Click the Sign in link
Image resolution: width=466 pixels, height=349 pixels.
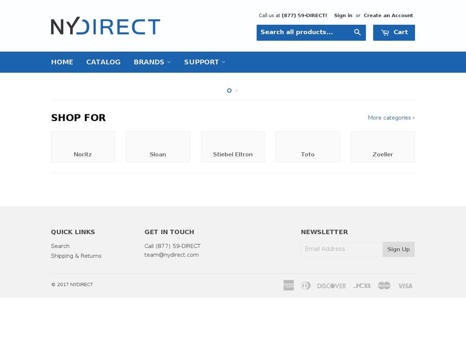[x=343, y=16]
